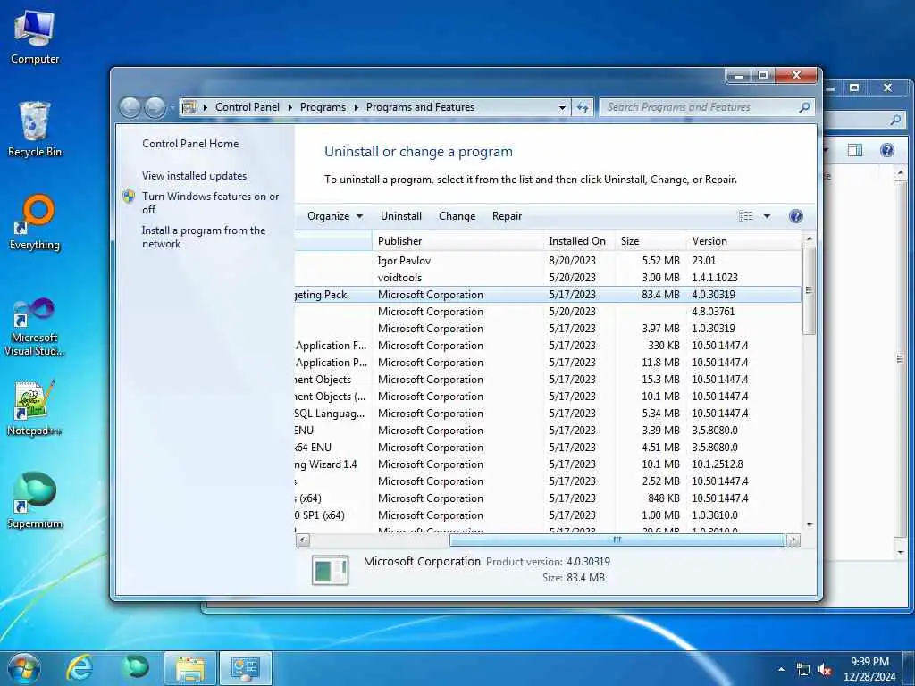The image size is (915, 686).
Task: Refresh the Programs and Features list
Action: 583,107
